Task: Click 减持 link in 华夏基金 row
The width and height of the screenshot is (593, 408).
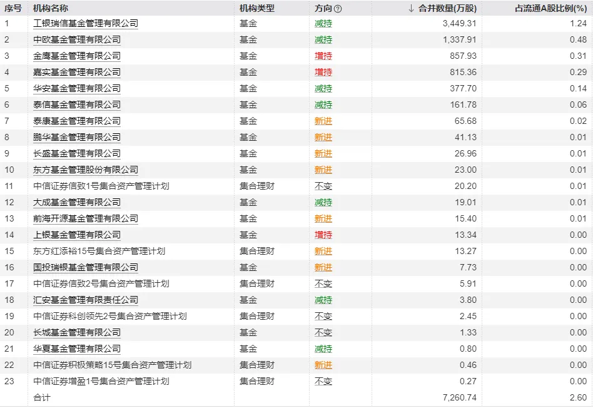Action: [x=323, y=349]
